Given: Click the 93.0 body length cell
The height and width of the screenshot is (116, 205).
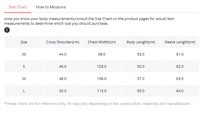Looking at the screenshot, I should [141, 54].
